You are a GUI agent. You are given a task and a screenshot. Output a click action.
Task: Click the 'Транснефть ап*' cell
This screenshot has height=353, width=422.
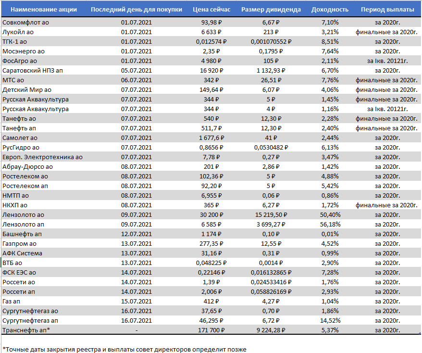tap(26, 330)
